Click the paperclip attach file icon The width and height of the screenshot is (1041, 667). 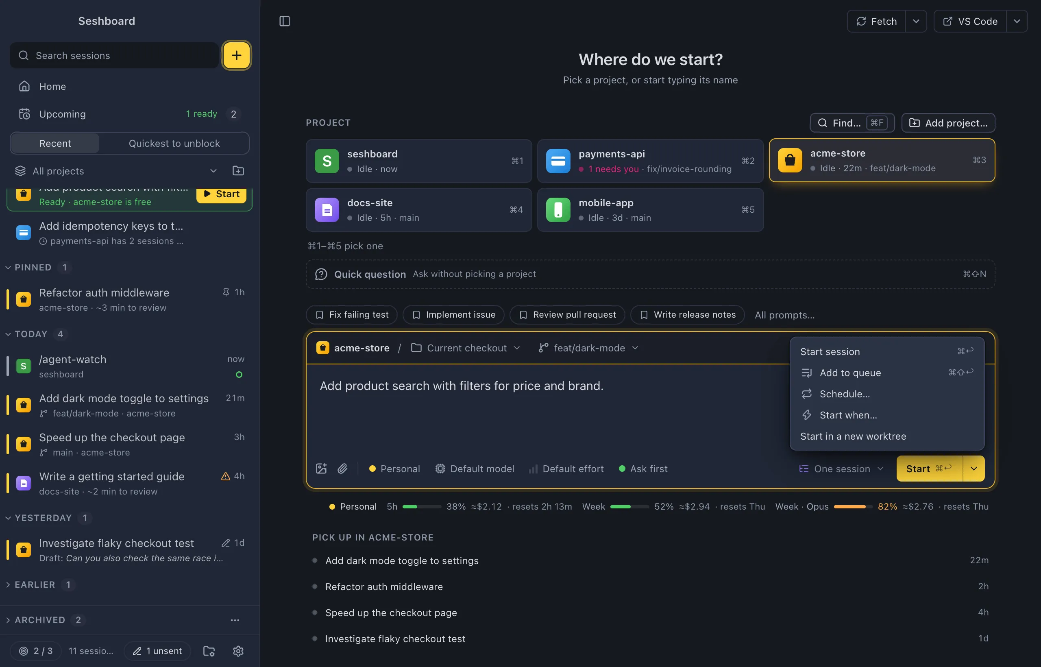pyautogui.click(x=342, y=469)
